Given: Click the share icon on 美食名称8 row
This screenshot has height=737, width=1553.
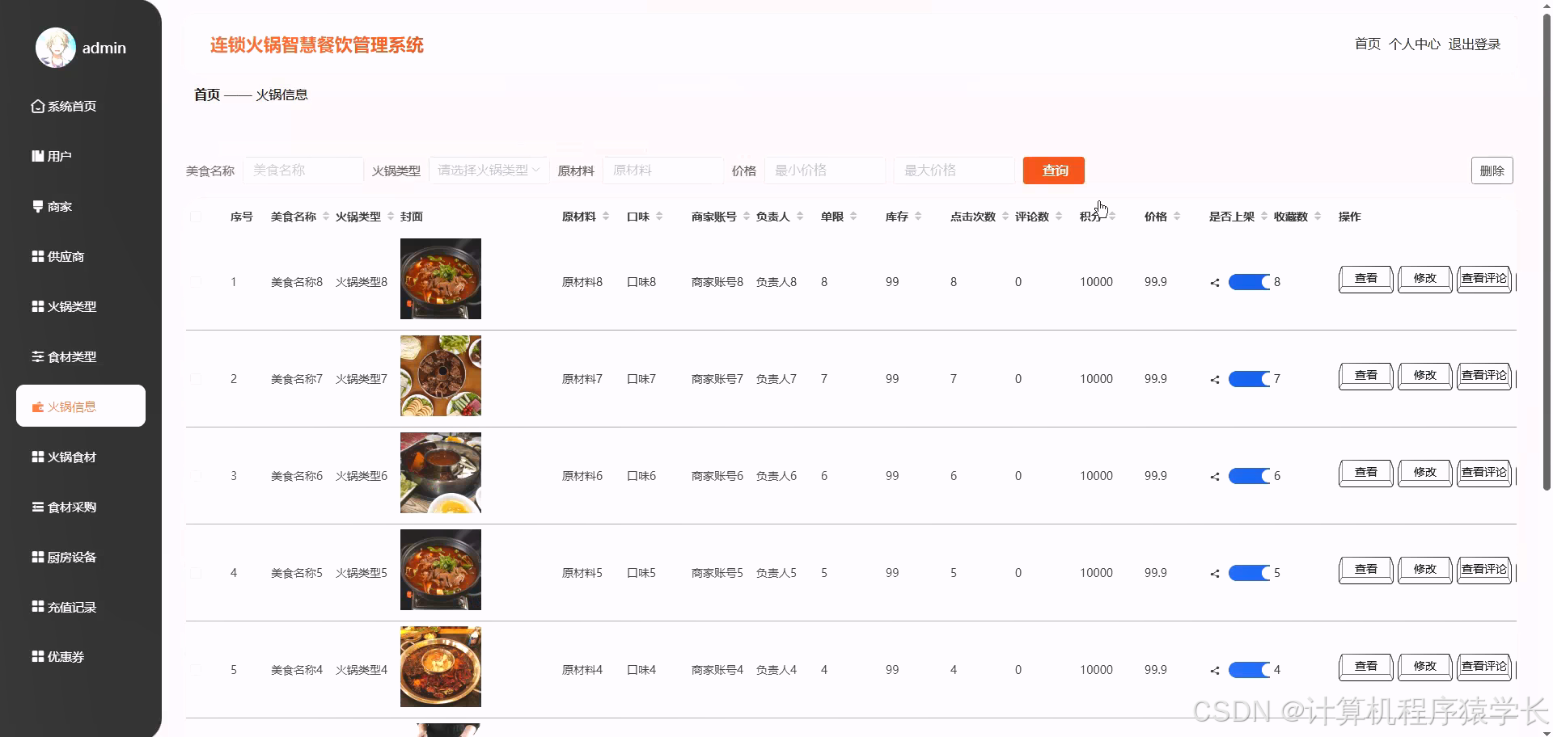Looking at the screenshot, I should click(x=1214, y=282).
